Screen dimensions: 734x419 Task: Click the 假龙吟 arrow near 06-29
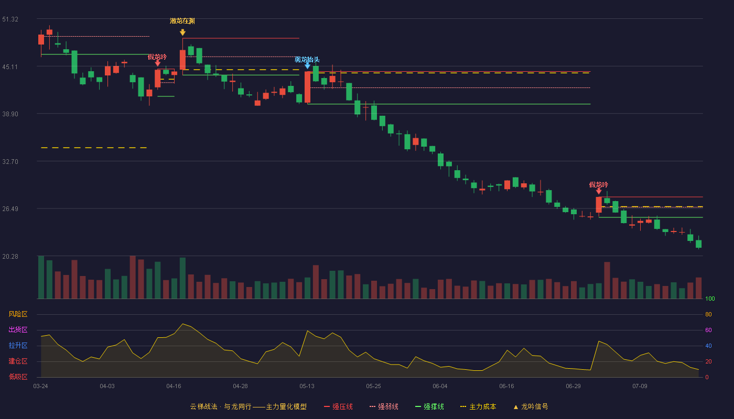(x=599, y=191)
